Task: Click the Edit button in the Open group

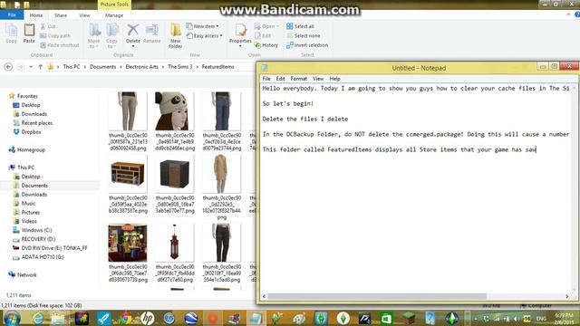Action: (263, 36)
